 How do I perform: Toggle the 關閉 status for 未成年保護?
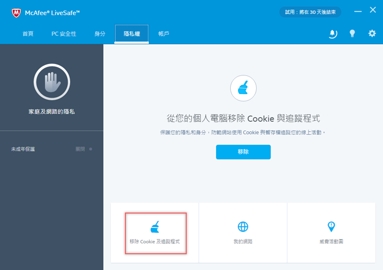(x=84, y=149)
